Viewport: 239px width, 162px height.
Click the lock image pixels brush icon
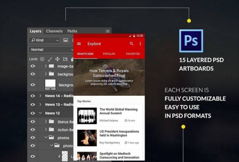click(50, 59)
